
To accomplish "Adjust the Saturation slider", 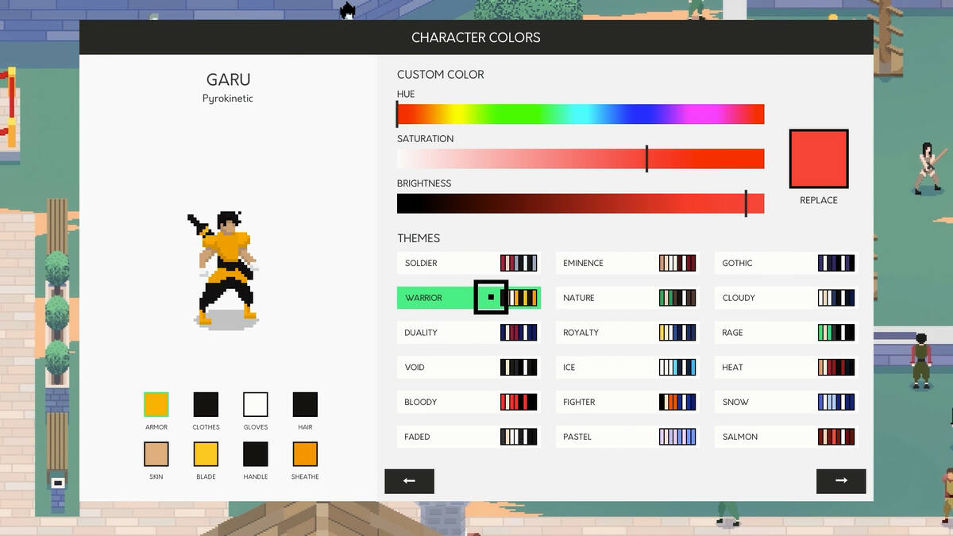I will 581,159.
